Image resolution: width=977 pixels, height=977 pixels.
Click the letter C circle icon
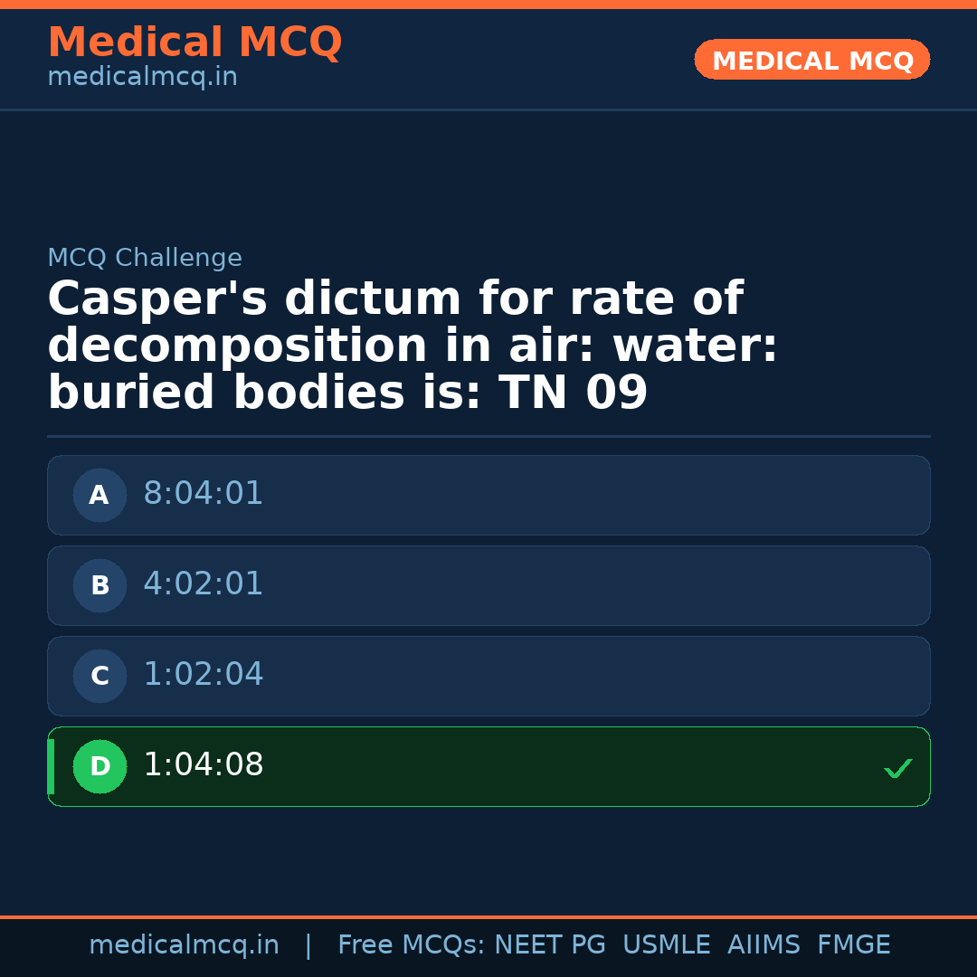pyautogui.click(x=100, y=676)
